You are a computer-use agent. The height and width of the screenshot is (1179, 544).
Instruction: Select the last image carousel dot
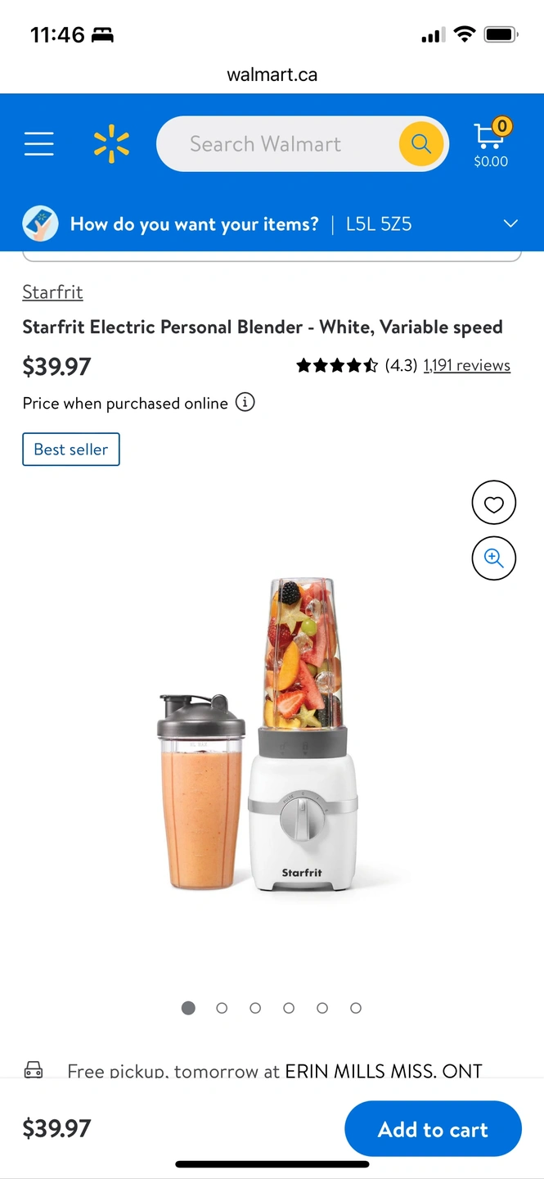[356, 1008]
